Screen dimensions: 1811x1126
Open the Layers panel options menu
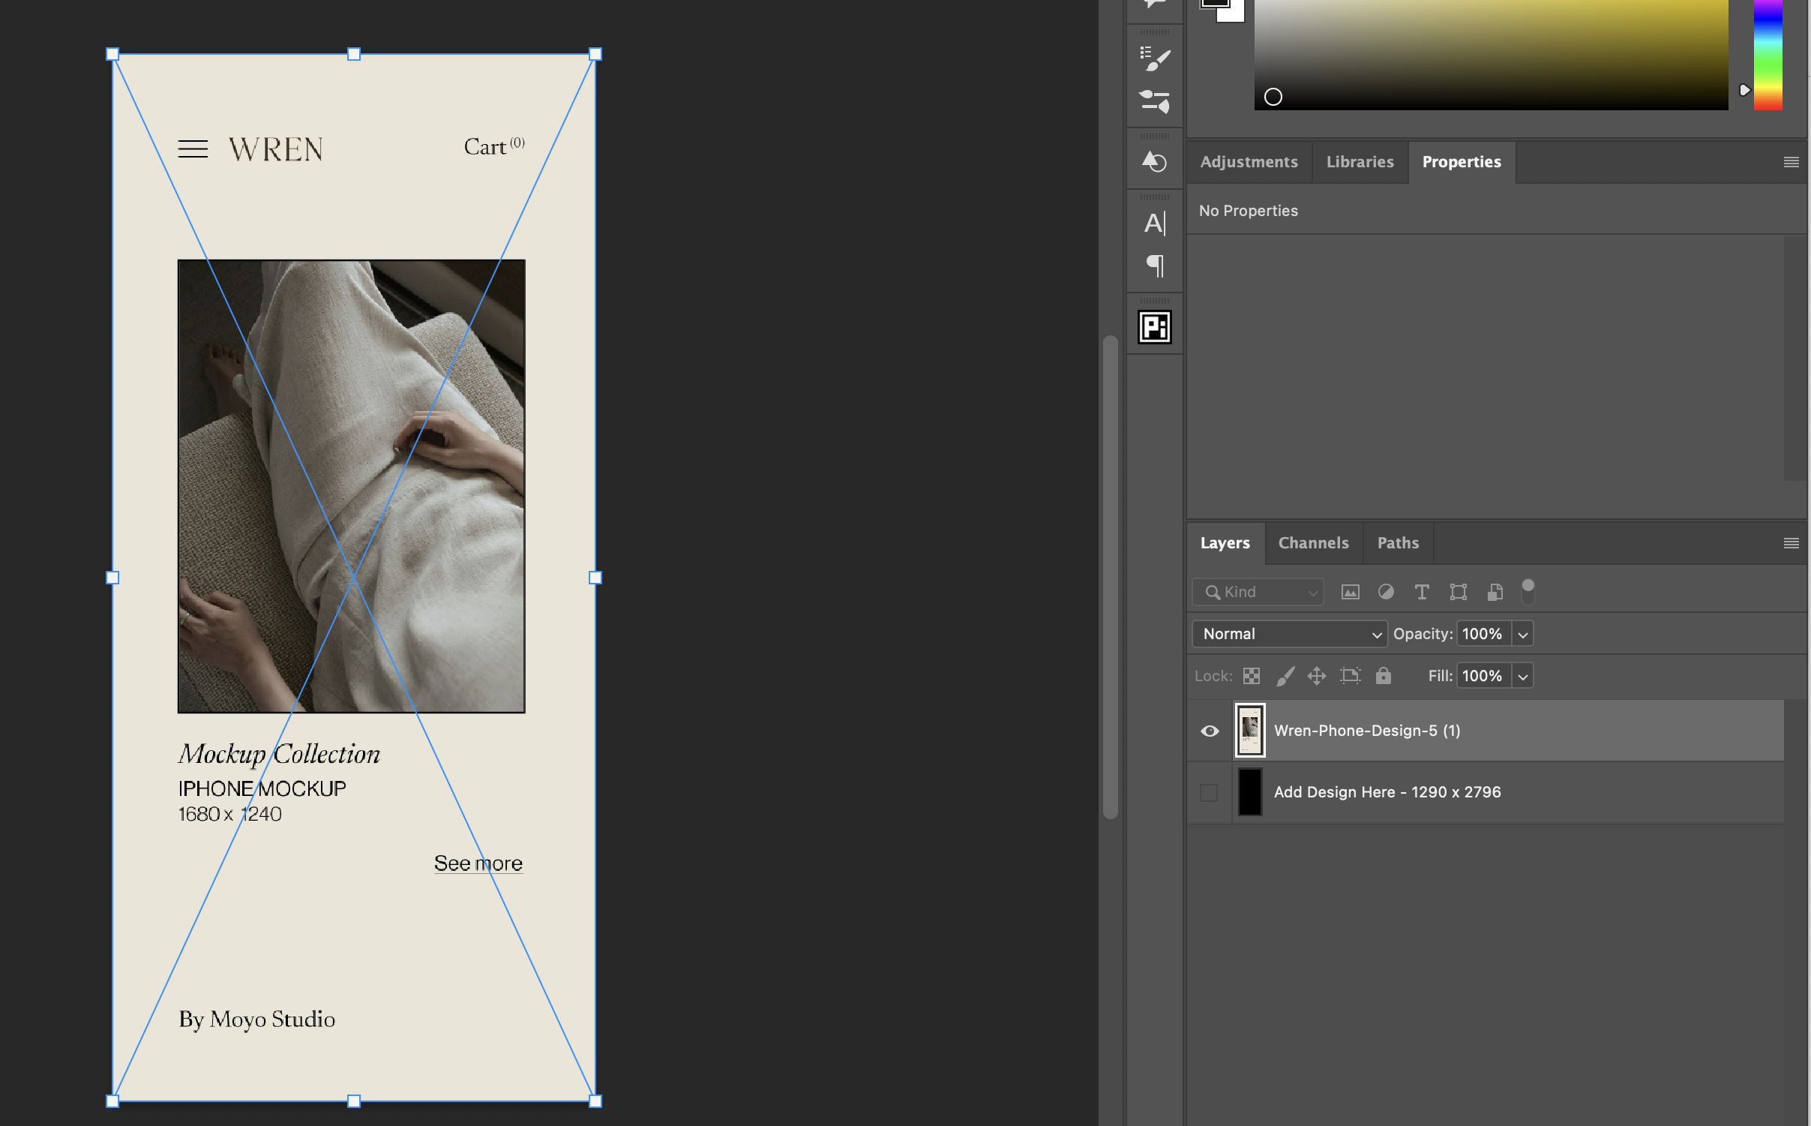click(x=1791, y=542)
